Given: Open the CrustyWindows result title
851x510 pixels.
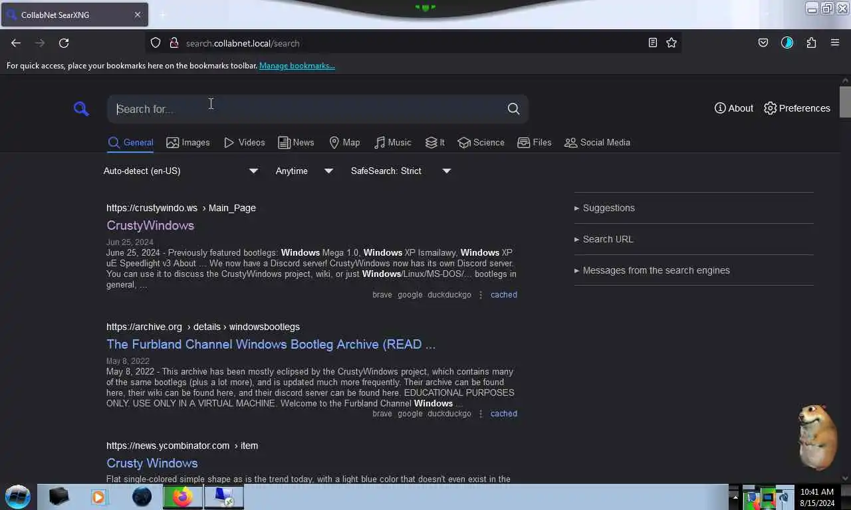Looking at the screenshot, I should pyautogui.click(x=150, y=226).
